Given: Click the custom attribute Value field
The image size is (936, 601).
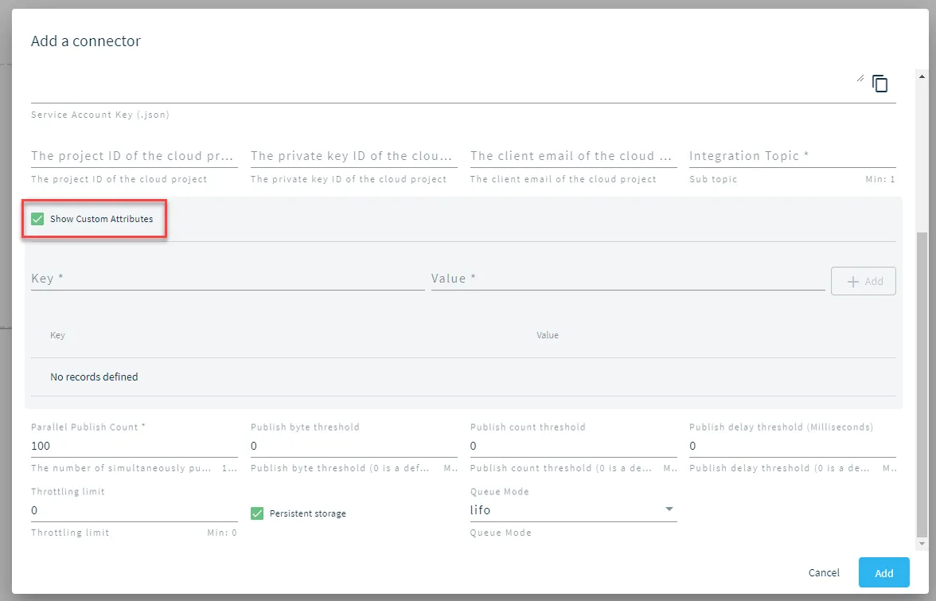Looking at the screenshot, I should [628, 279].
